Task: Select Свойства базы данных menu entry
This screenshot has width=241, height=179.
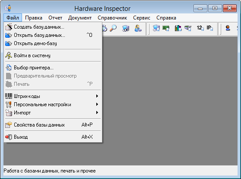Action: click(53, 125)
